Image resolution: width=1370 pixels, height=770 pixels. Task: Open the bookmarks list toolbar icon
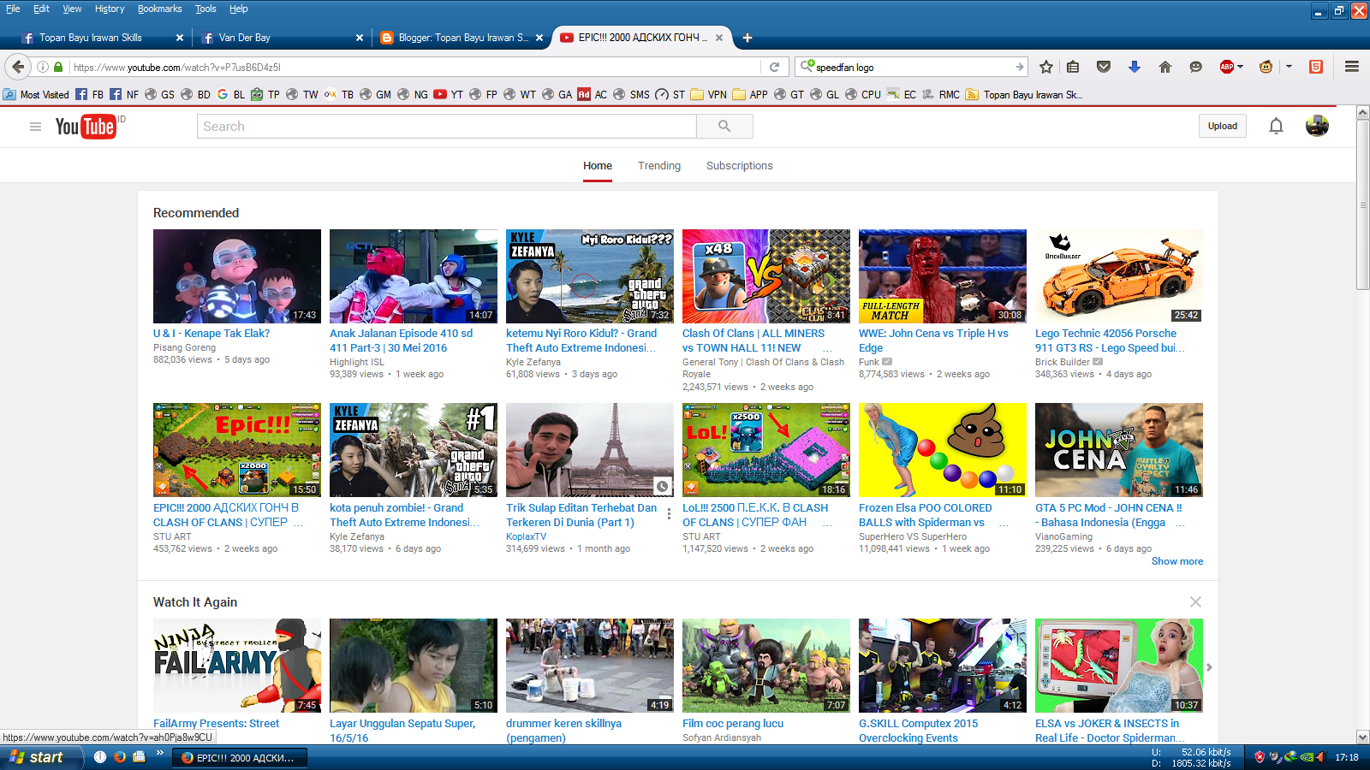click(1073, 67)
